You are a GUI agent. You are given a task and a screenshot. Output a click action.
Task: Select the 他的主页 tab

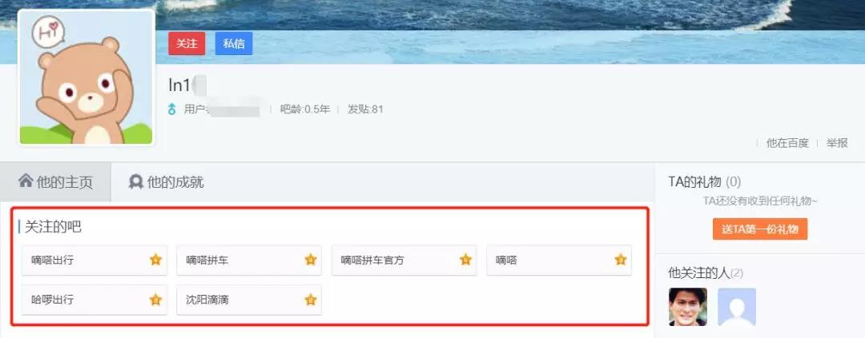pyautogui.click(x=56, y=182)
